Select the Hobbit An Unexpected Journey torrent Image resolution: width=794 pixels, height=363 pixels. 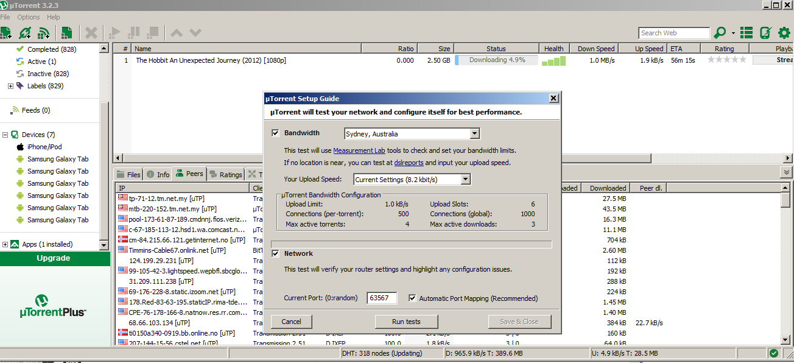[211, 60]
